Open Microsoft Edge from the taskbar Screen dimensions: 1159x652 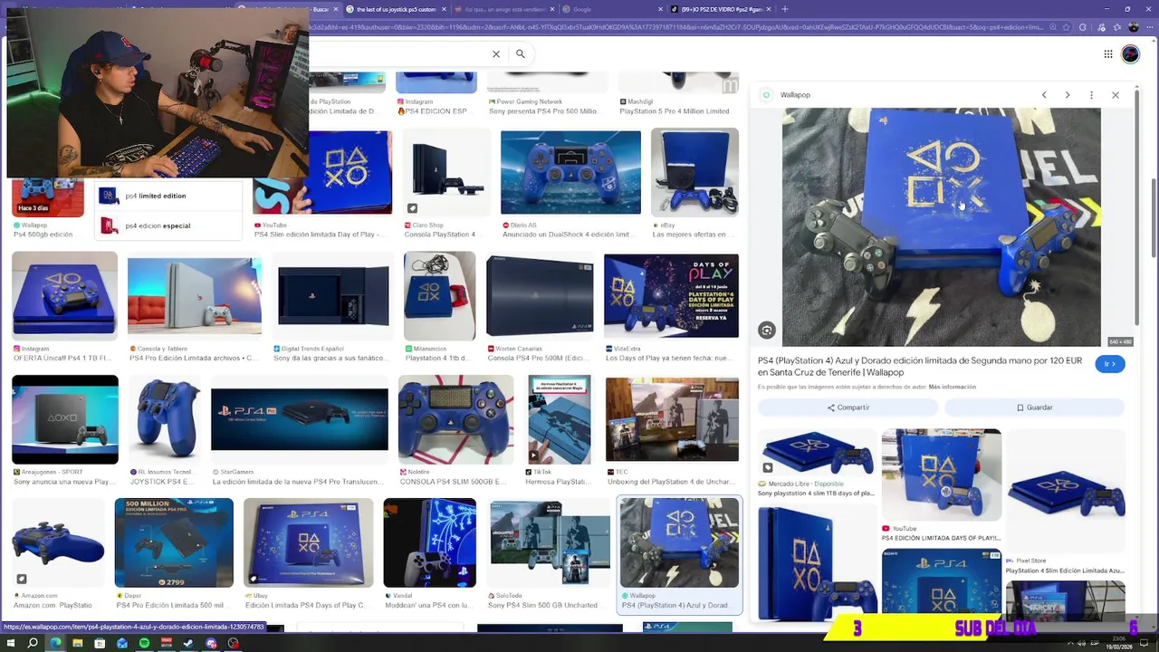(55, 643)
